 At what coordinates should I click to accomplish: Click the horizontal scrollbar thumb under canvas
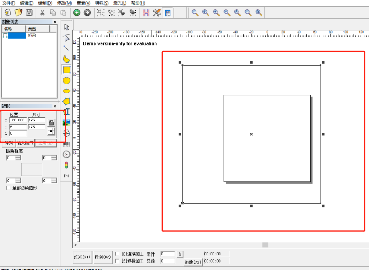265,245
